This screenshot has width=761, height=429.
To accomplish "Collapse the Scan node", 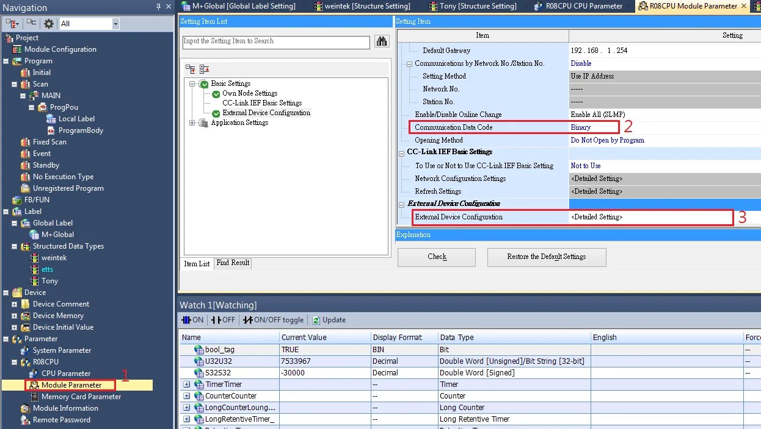I will tap(14, 84).
